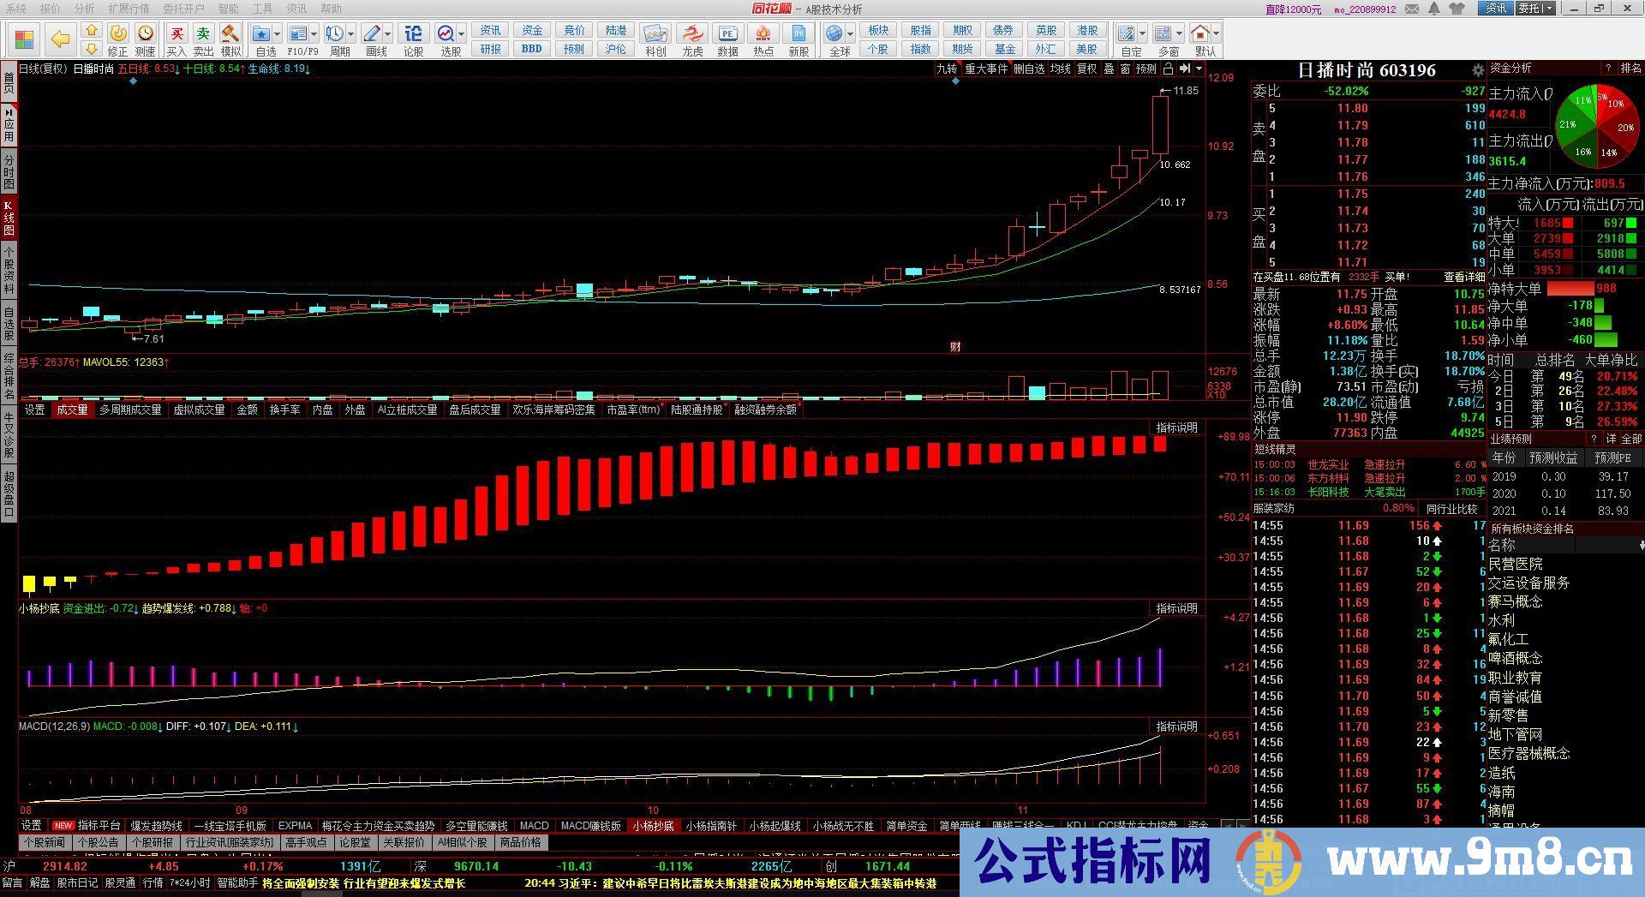Toggle 均线 moving average lines
Screen dimensions: 1645x897
click(1061, 69)
